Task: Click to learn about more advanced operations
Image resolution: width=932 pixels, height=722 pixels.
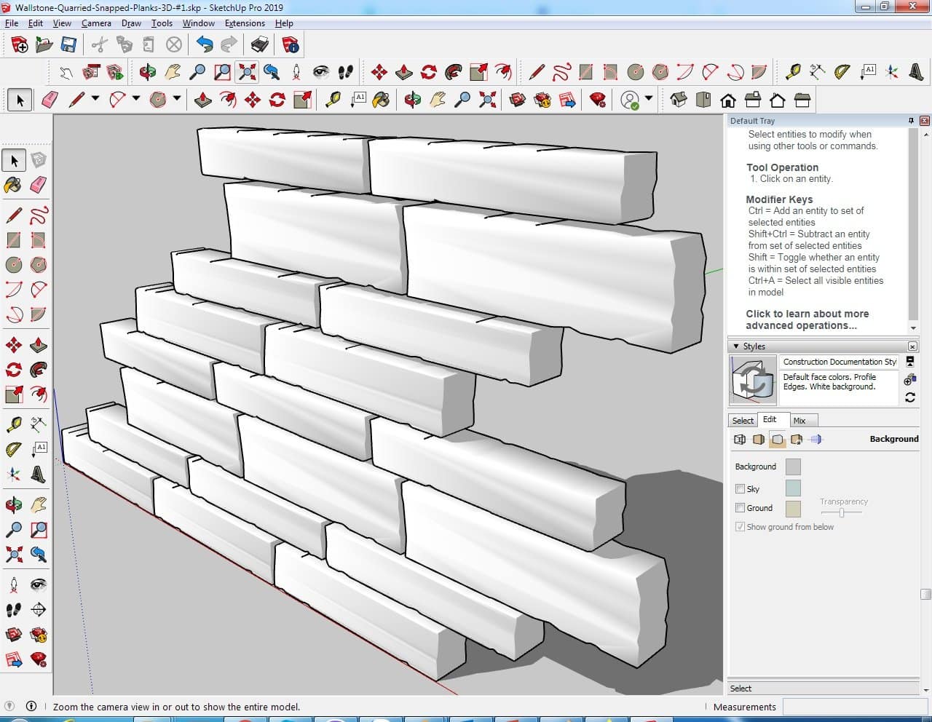Action: coord(807,320)
